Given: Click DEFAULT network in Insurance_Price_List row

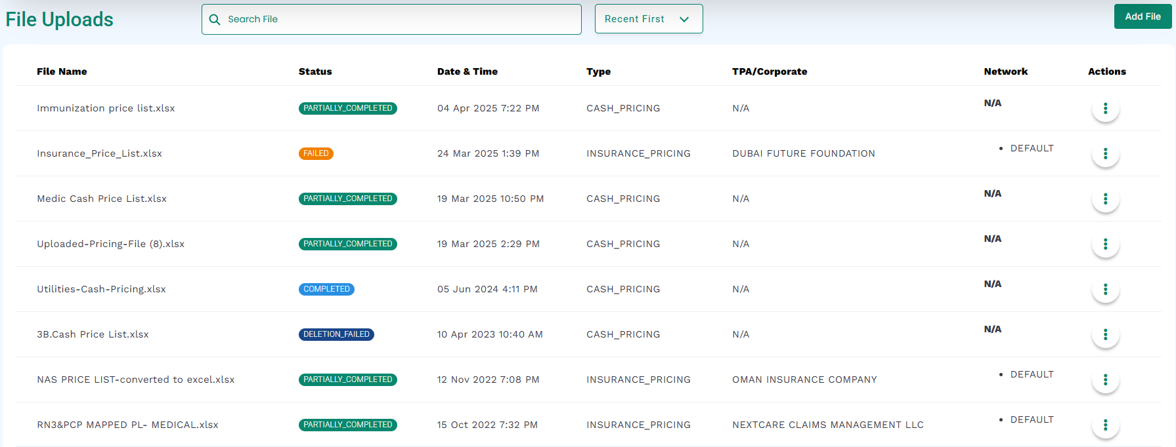Looking at the screenshot, I should pyautogui.click(x=1032, y=148).
